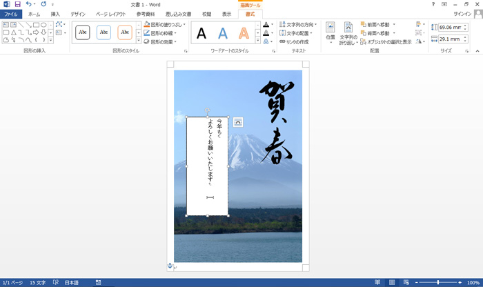The width and height of the screenshot is (483, 287).
Task: Select the elbow arrow connector shape
Action: [x=29, y=32]
